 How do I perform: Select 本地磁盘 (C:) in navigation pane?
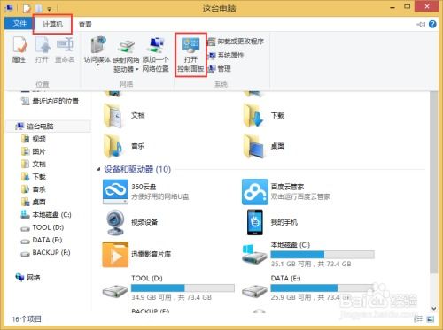(x=46, y=215)
